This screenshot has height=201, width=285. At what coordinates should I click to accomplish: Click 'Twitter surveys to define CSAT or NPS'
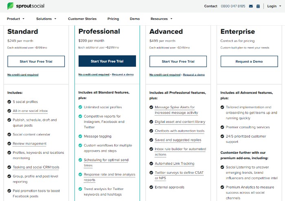[179, 175]
